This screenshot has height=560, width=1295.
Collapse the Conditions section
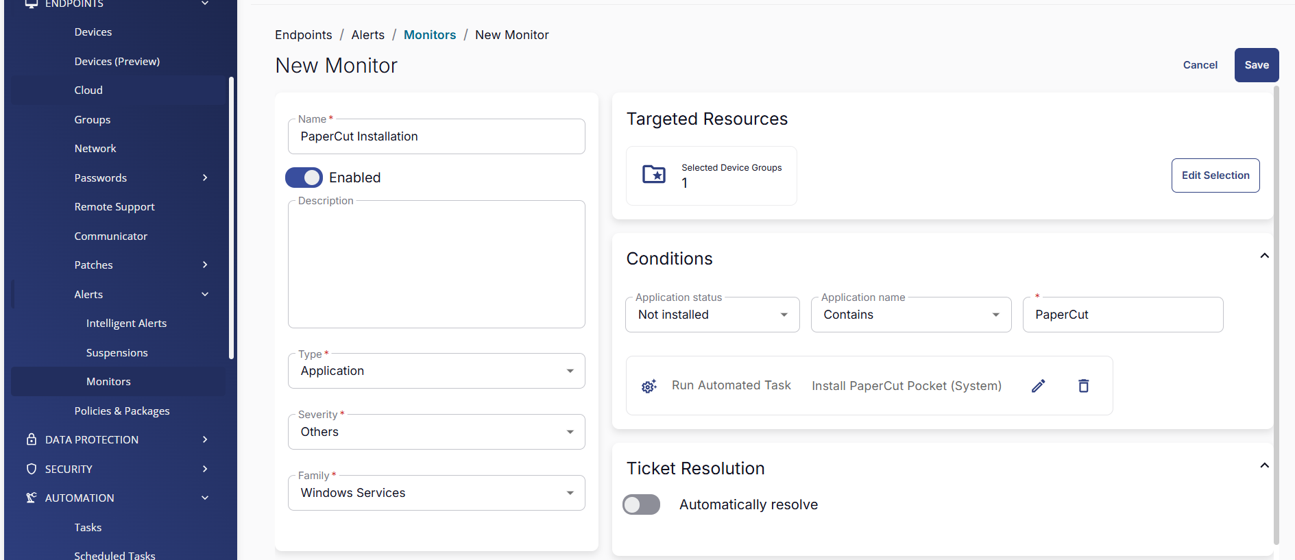(1264, 256)
